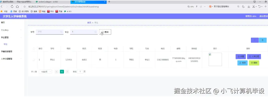Click the 13823888881 phone cell

[x=163, y=60]
